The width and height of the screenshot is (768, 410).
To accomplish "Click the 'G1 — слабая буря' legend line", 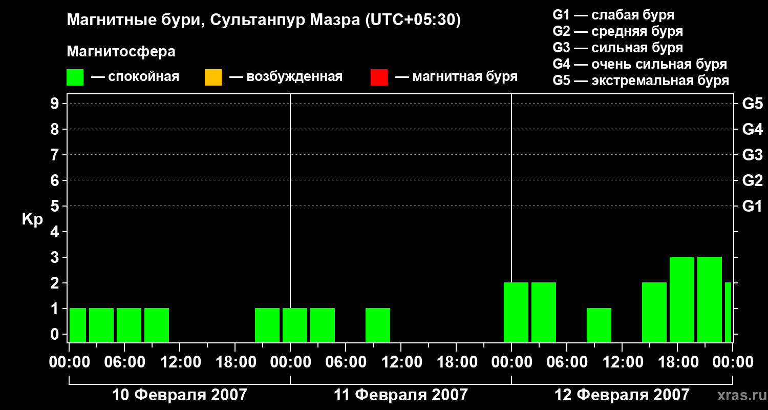I will 613,15.
